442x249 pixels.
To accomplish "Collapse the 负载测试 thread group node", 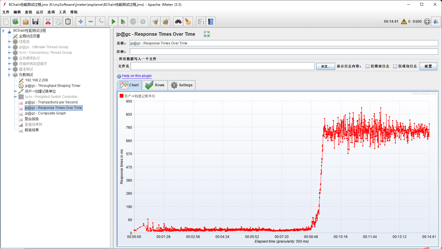I will coord(9,75).
